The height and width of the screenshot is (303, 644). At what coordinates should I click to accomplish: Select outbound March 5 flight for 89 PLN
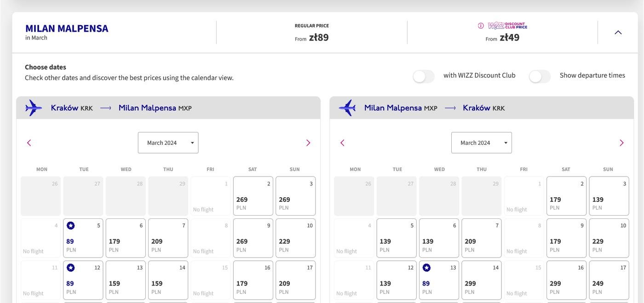pyautogui.click(x=83, y=238)
